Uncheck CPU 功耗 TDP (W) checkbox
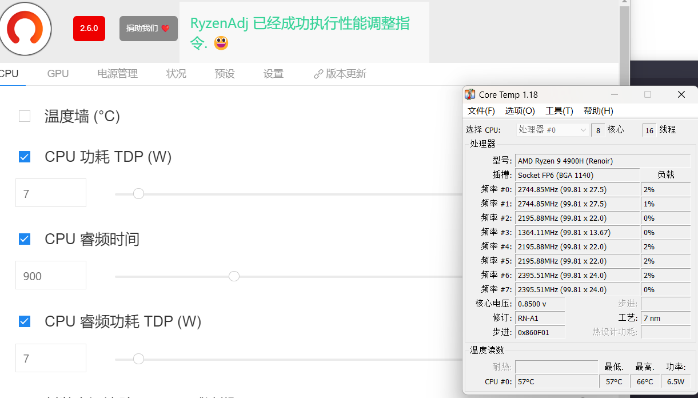698x398 pixels. click(25, 157)
